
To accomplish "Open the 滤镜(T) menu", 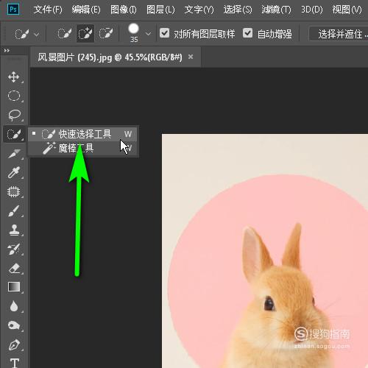I will click(x=276, y=10).
